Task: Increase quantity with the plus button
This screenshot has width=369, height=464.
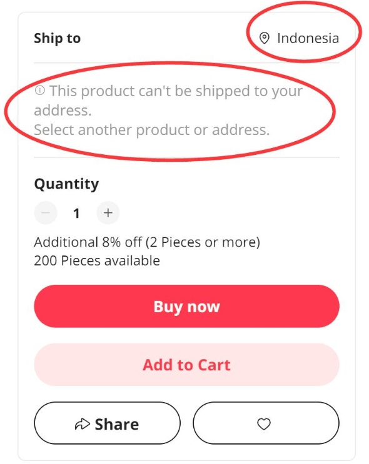Action: click(108, 213)
